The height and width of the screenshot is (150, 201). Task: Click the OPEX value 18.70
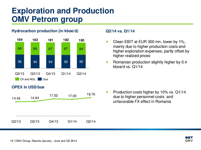(91, 94)
